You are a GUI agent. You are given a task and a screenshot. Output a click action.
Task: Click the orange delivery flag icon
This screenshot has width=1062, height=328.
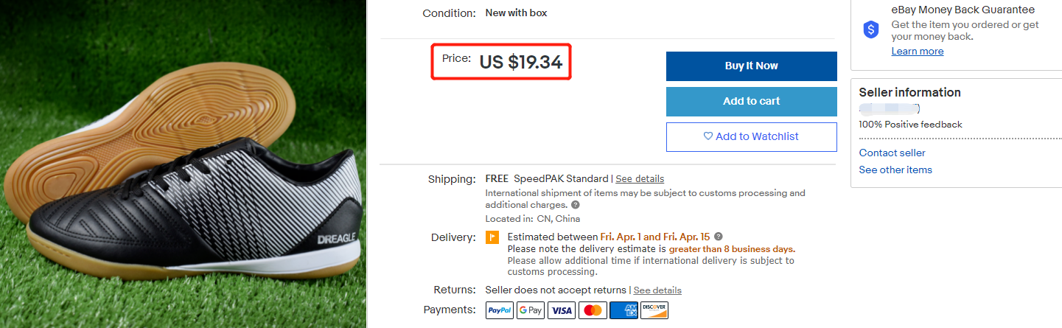tap(492, 237)
